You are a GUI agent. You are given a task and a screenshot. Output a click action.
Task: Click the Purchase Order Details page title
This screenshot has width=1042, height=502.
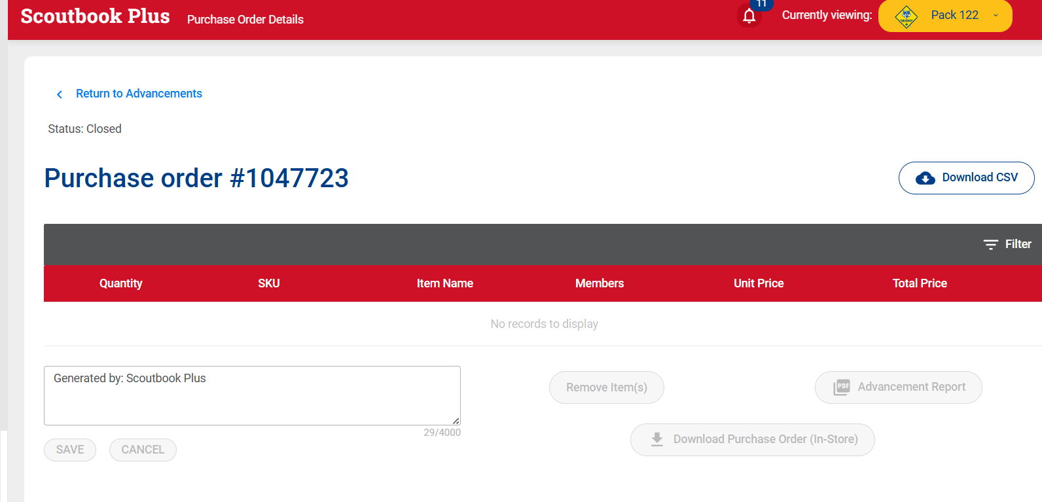(245, 20)
